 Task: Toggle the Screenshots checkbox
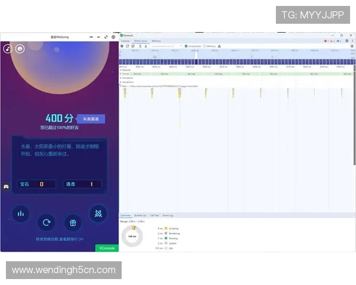coord(186,46)
